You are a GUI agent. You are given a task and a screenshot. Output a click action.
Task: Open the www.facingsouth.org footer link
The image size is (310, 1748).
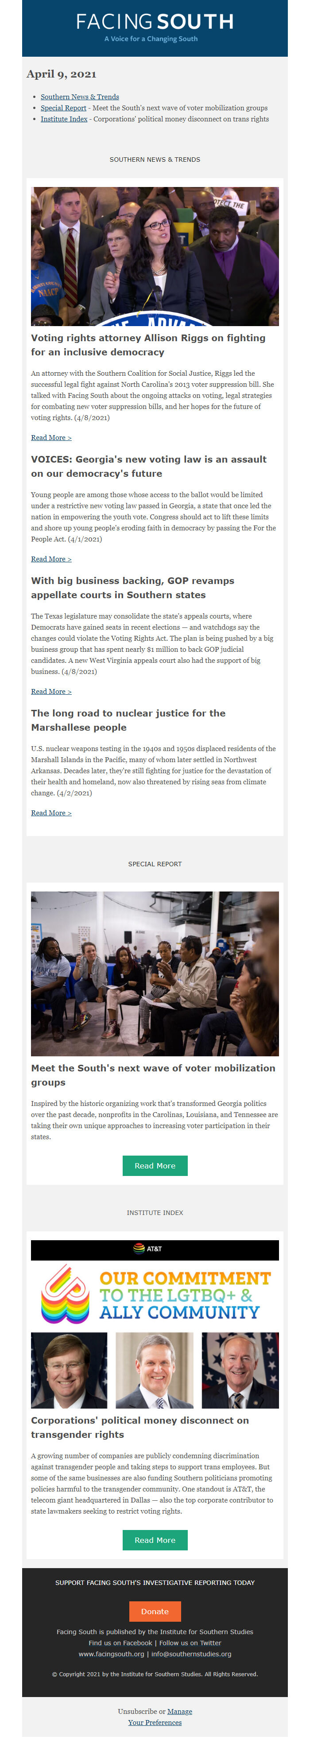111,1655
